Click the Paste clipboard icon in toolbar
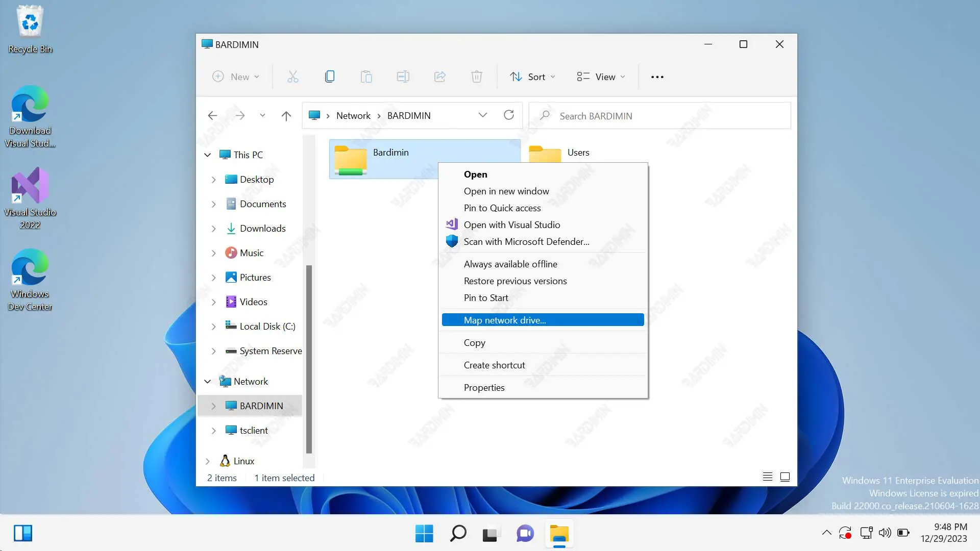980x551 pixels. [366, 77]
